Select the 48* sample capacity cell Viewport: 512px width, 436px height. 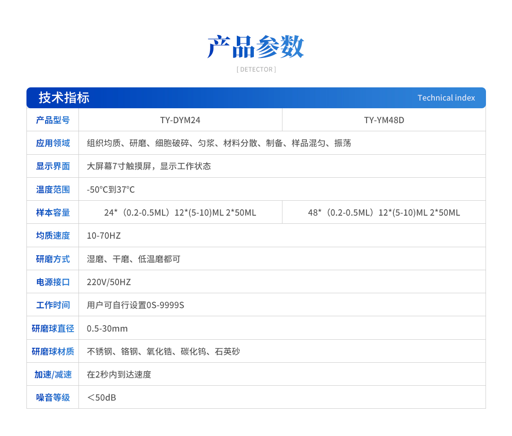(384, 213)
